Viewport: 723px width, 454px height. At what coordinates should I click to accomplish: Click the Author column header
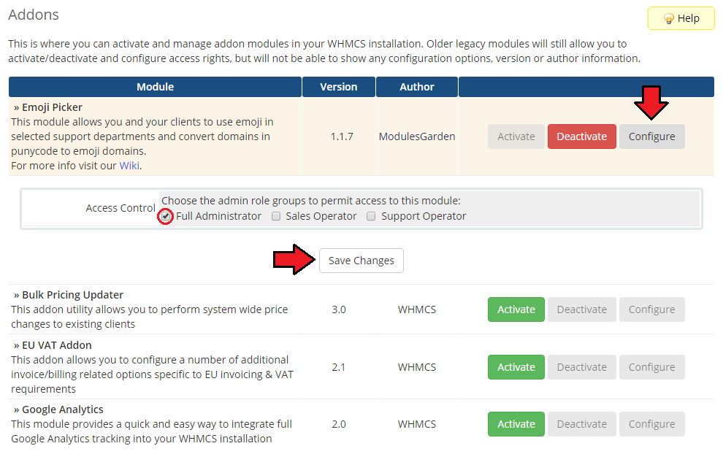tap(417, 87)
